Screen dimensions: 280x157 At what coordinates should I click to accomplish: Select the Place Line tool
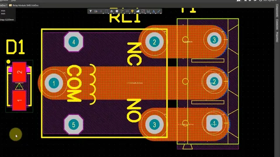click(159, 11)
